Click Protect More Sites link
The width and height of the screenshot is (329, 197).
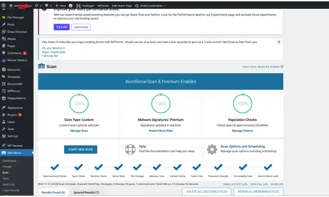(x=161, y=131)
